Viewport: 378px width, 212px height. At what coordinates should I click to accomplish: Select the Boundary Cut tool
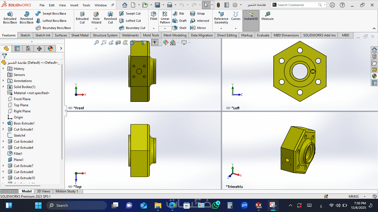(x=132, y=28)
